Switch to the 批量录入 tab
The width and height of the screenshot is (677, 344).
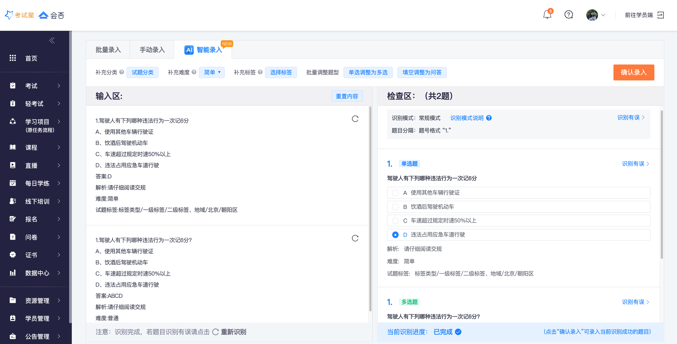point(108,50)
